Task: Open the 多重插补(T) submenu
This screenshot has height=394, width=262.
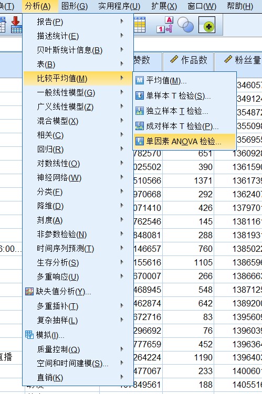Action: 78,306
